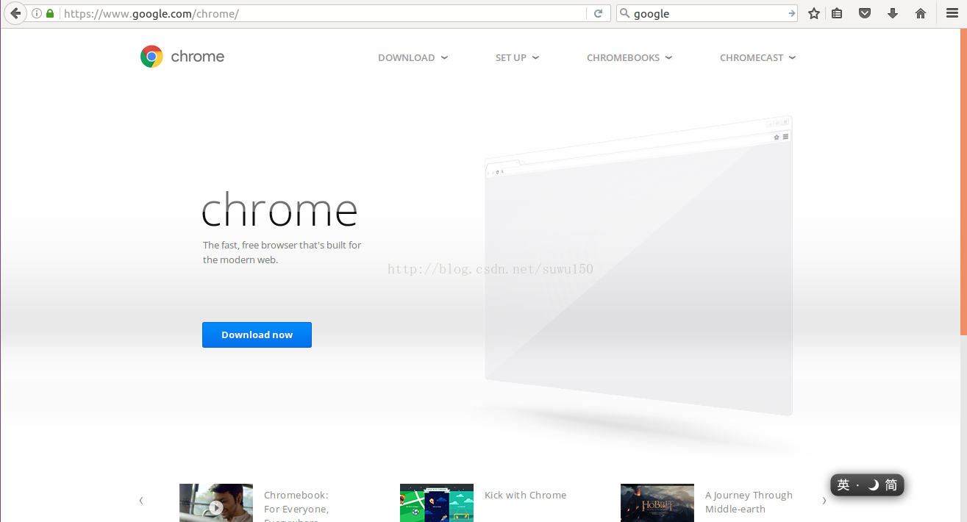Click the magnifier icon in the search box
Image resolution: width=967 pixels, height=522 pixels.
point(624,13)
